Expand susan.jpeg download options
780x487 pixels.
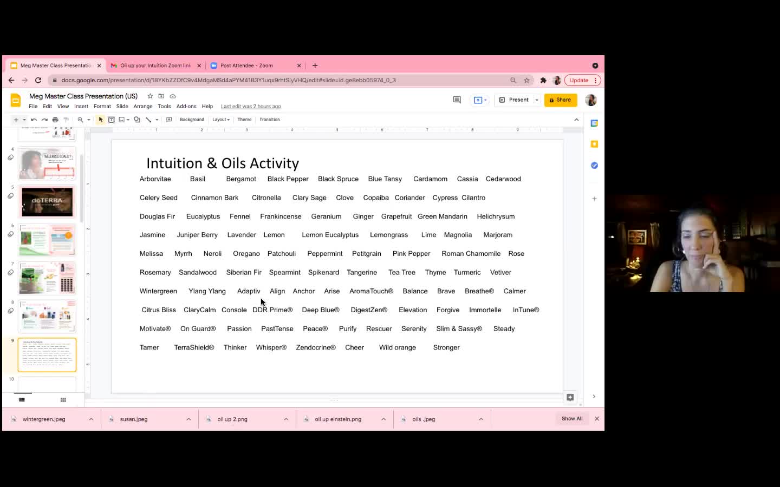click(x=188, y=419)
